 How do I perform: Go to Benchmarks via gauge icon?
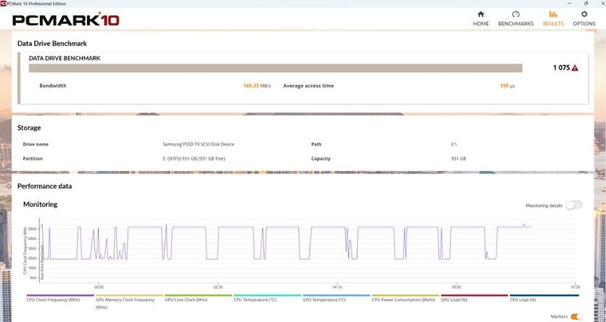tap(515, 15)
